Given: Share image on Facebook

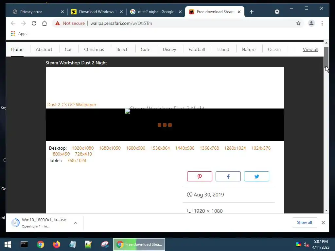Looking at the screenshot, I should pyautogui.click(x=228, y=176).
